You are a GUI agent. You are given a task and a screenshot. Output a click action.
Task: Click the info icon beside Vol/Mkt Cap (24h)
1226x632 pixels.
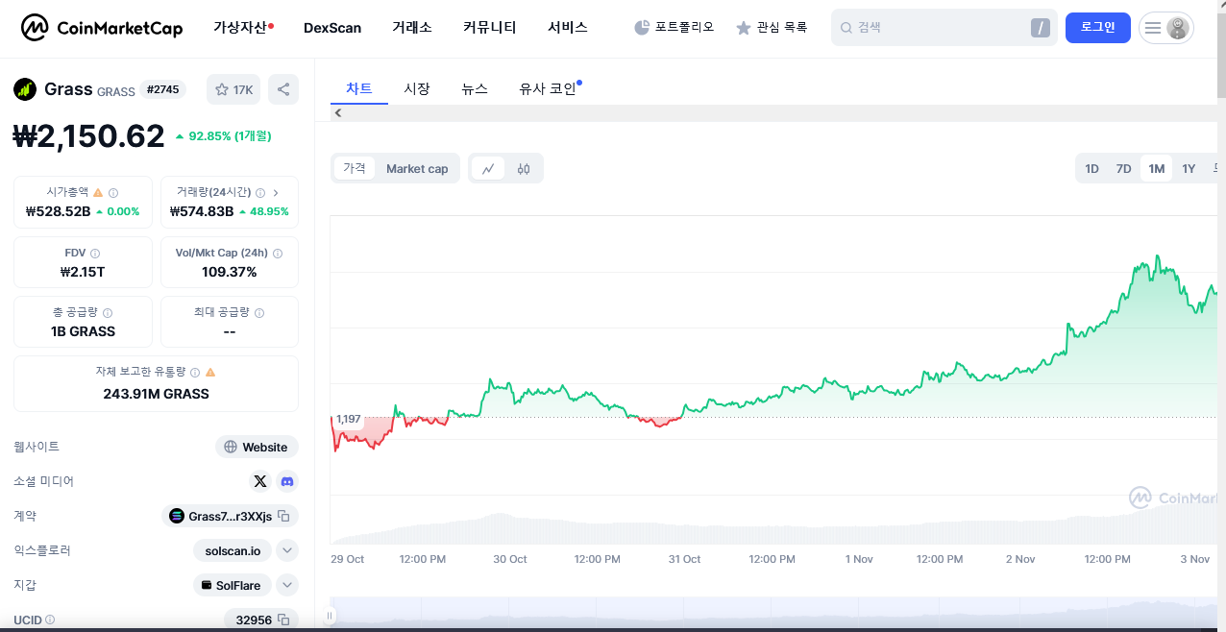278,254
